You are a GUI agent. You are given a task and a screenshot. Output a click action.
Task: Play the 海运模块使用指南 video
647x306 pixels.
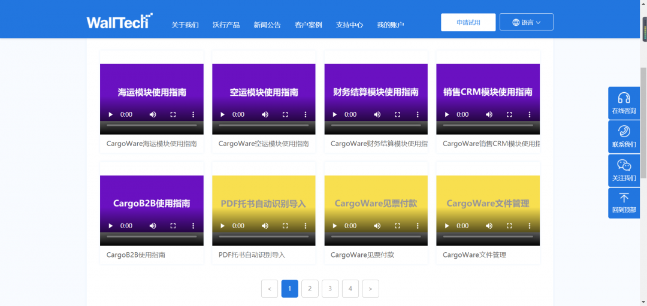(111, 114)
